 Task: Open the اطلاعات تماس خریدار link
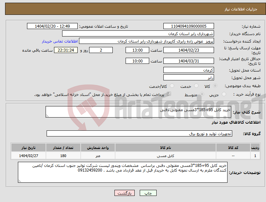pyautogui.click(x=60, y=41)
